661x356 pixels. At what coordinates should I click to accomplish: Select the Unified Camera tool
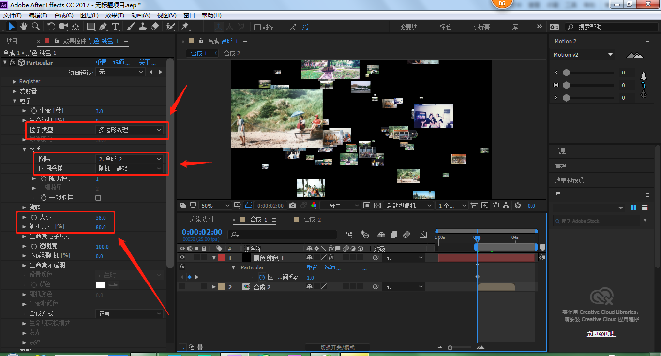[x=63, y=26]
